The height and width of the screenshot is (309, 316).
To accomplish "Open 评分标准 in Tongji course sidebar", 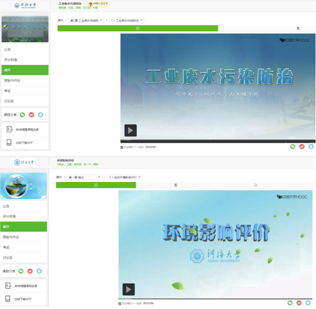I will (x=25, y=60).
